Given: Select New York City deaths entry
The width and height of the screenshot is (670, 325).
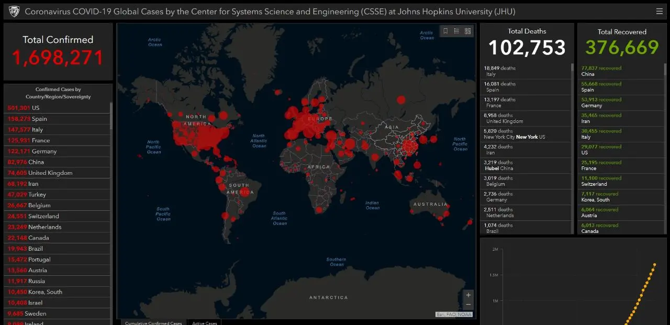Looking at the screenshot, I should tap(514, 134).
